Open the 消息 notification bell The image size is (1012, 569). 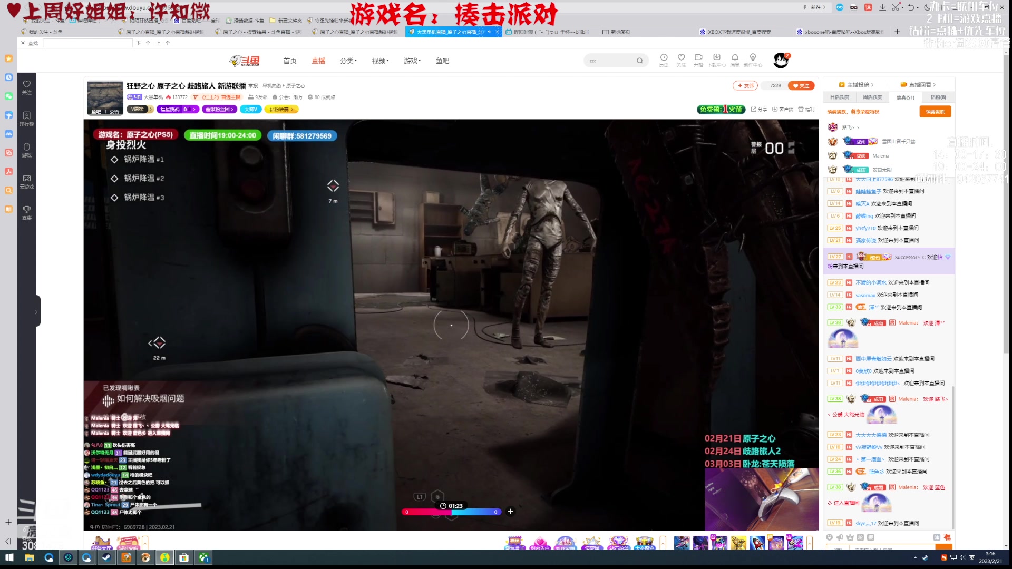[x=735, y=58]
